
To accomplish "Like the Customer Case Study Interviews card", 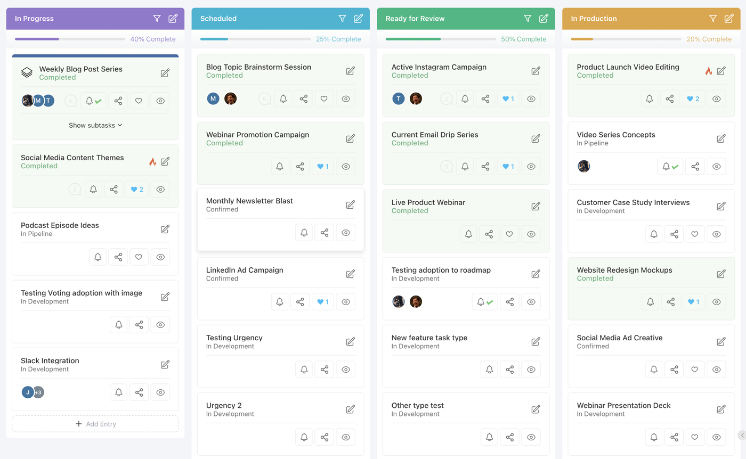I will coord(694,234).
